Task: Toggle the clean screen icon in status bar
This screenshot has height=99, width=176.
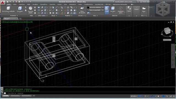Action: (x=171, y=96)
